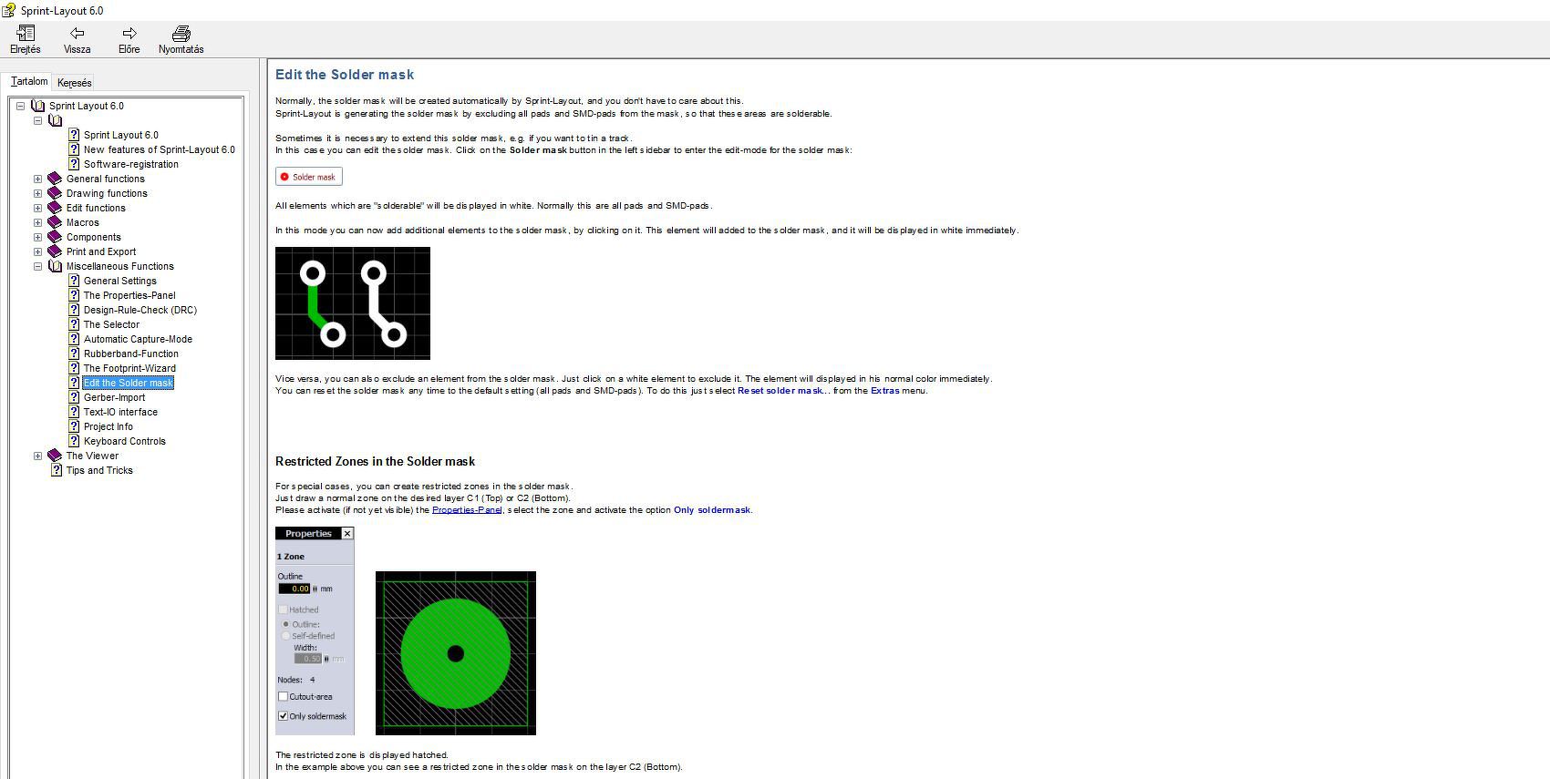Click the Print and Export book icon
The height and width of the screenshot is (779, 1550).
coord(55,251)
